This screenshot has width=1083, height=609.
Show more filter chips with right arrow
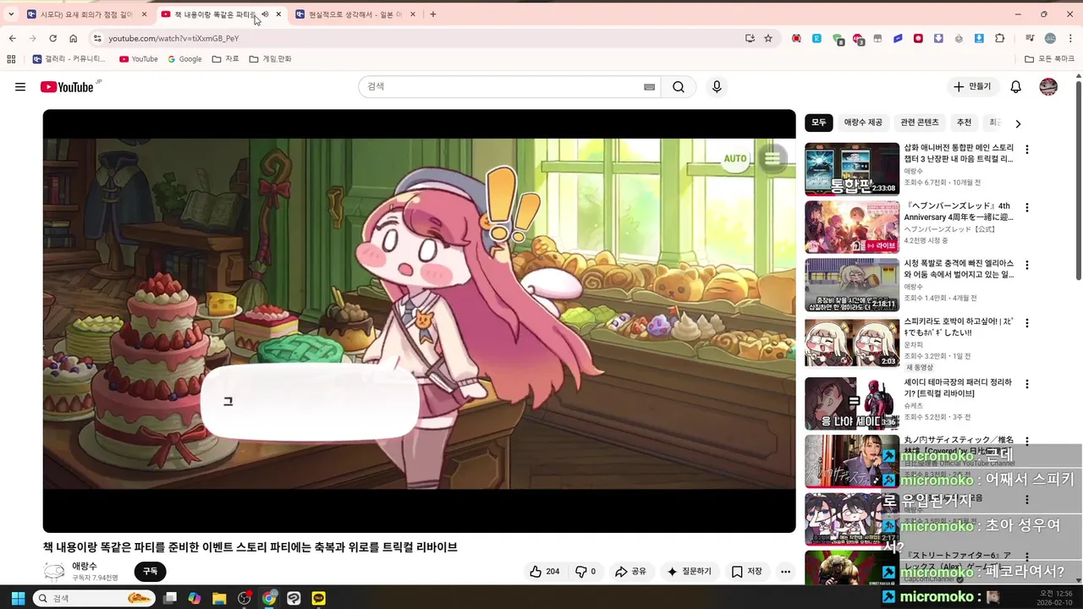coord(1018,123)
